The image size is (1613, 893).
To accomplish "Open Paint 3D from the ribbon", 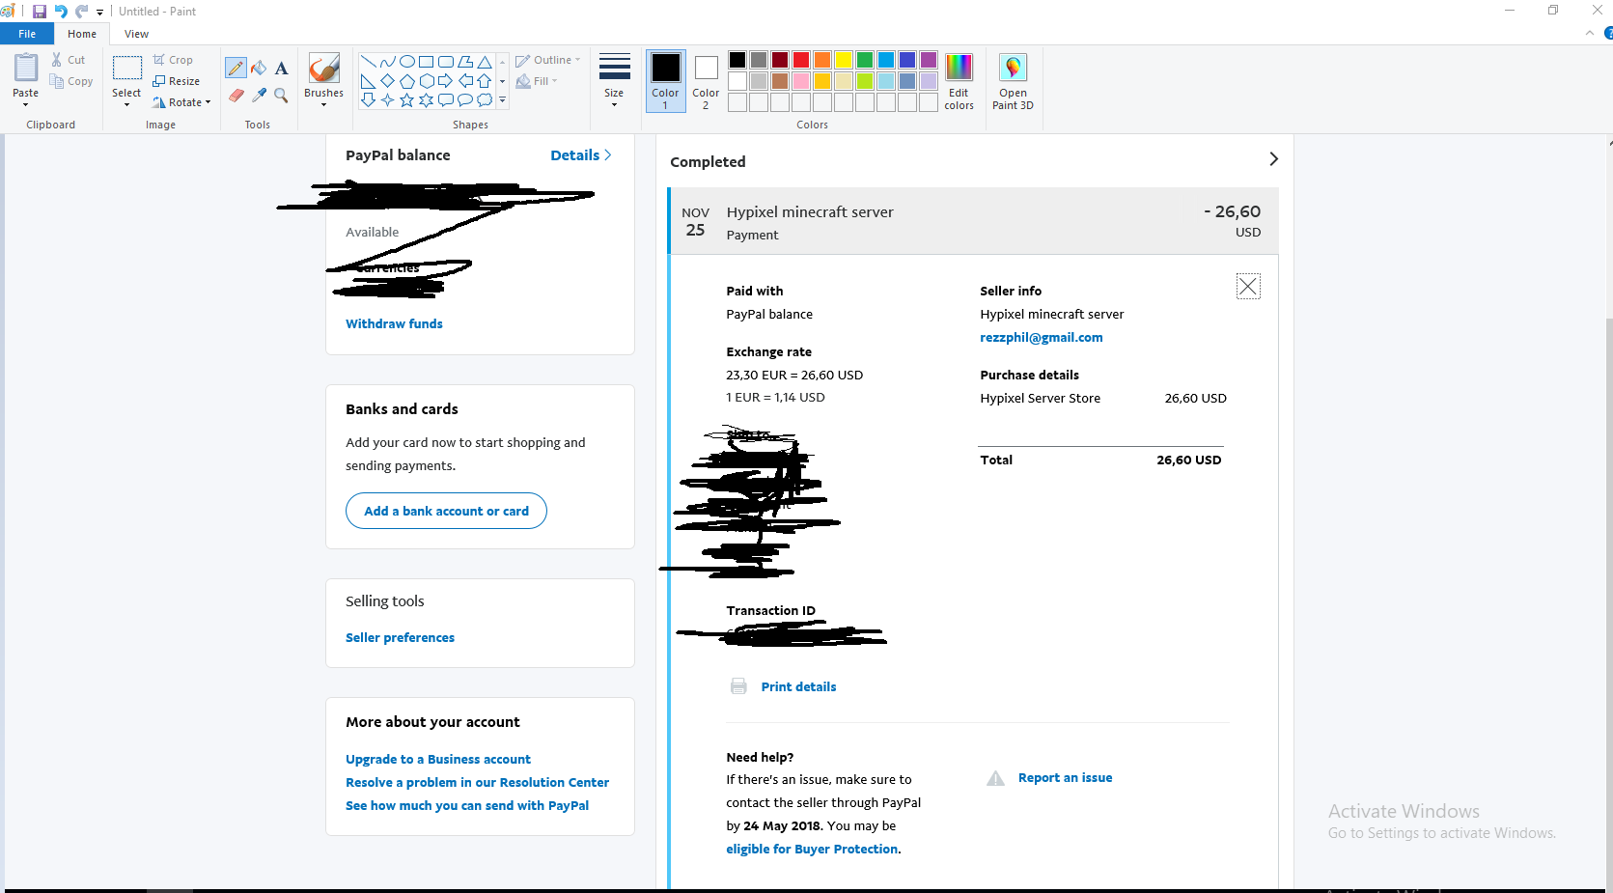I will click(x=1013, y=82).
